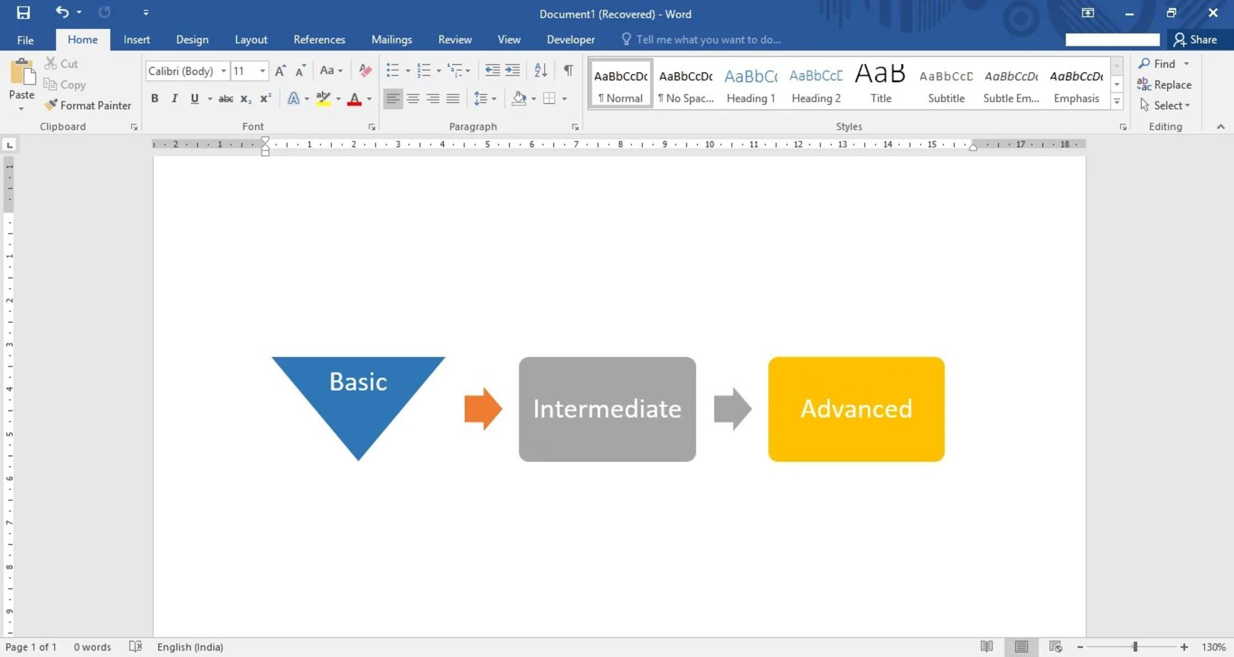Screen dimensions: 1234x657
Task: Click the Text Effects glowing A icon
Action: [x=294, y=99]
